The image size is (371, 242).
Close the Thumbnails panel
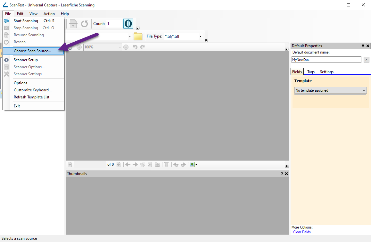(x=286, y=174)
